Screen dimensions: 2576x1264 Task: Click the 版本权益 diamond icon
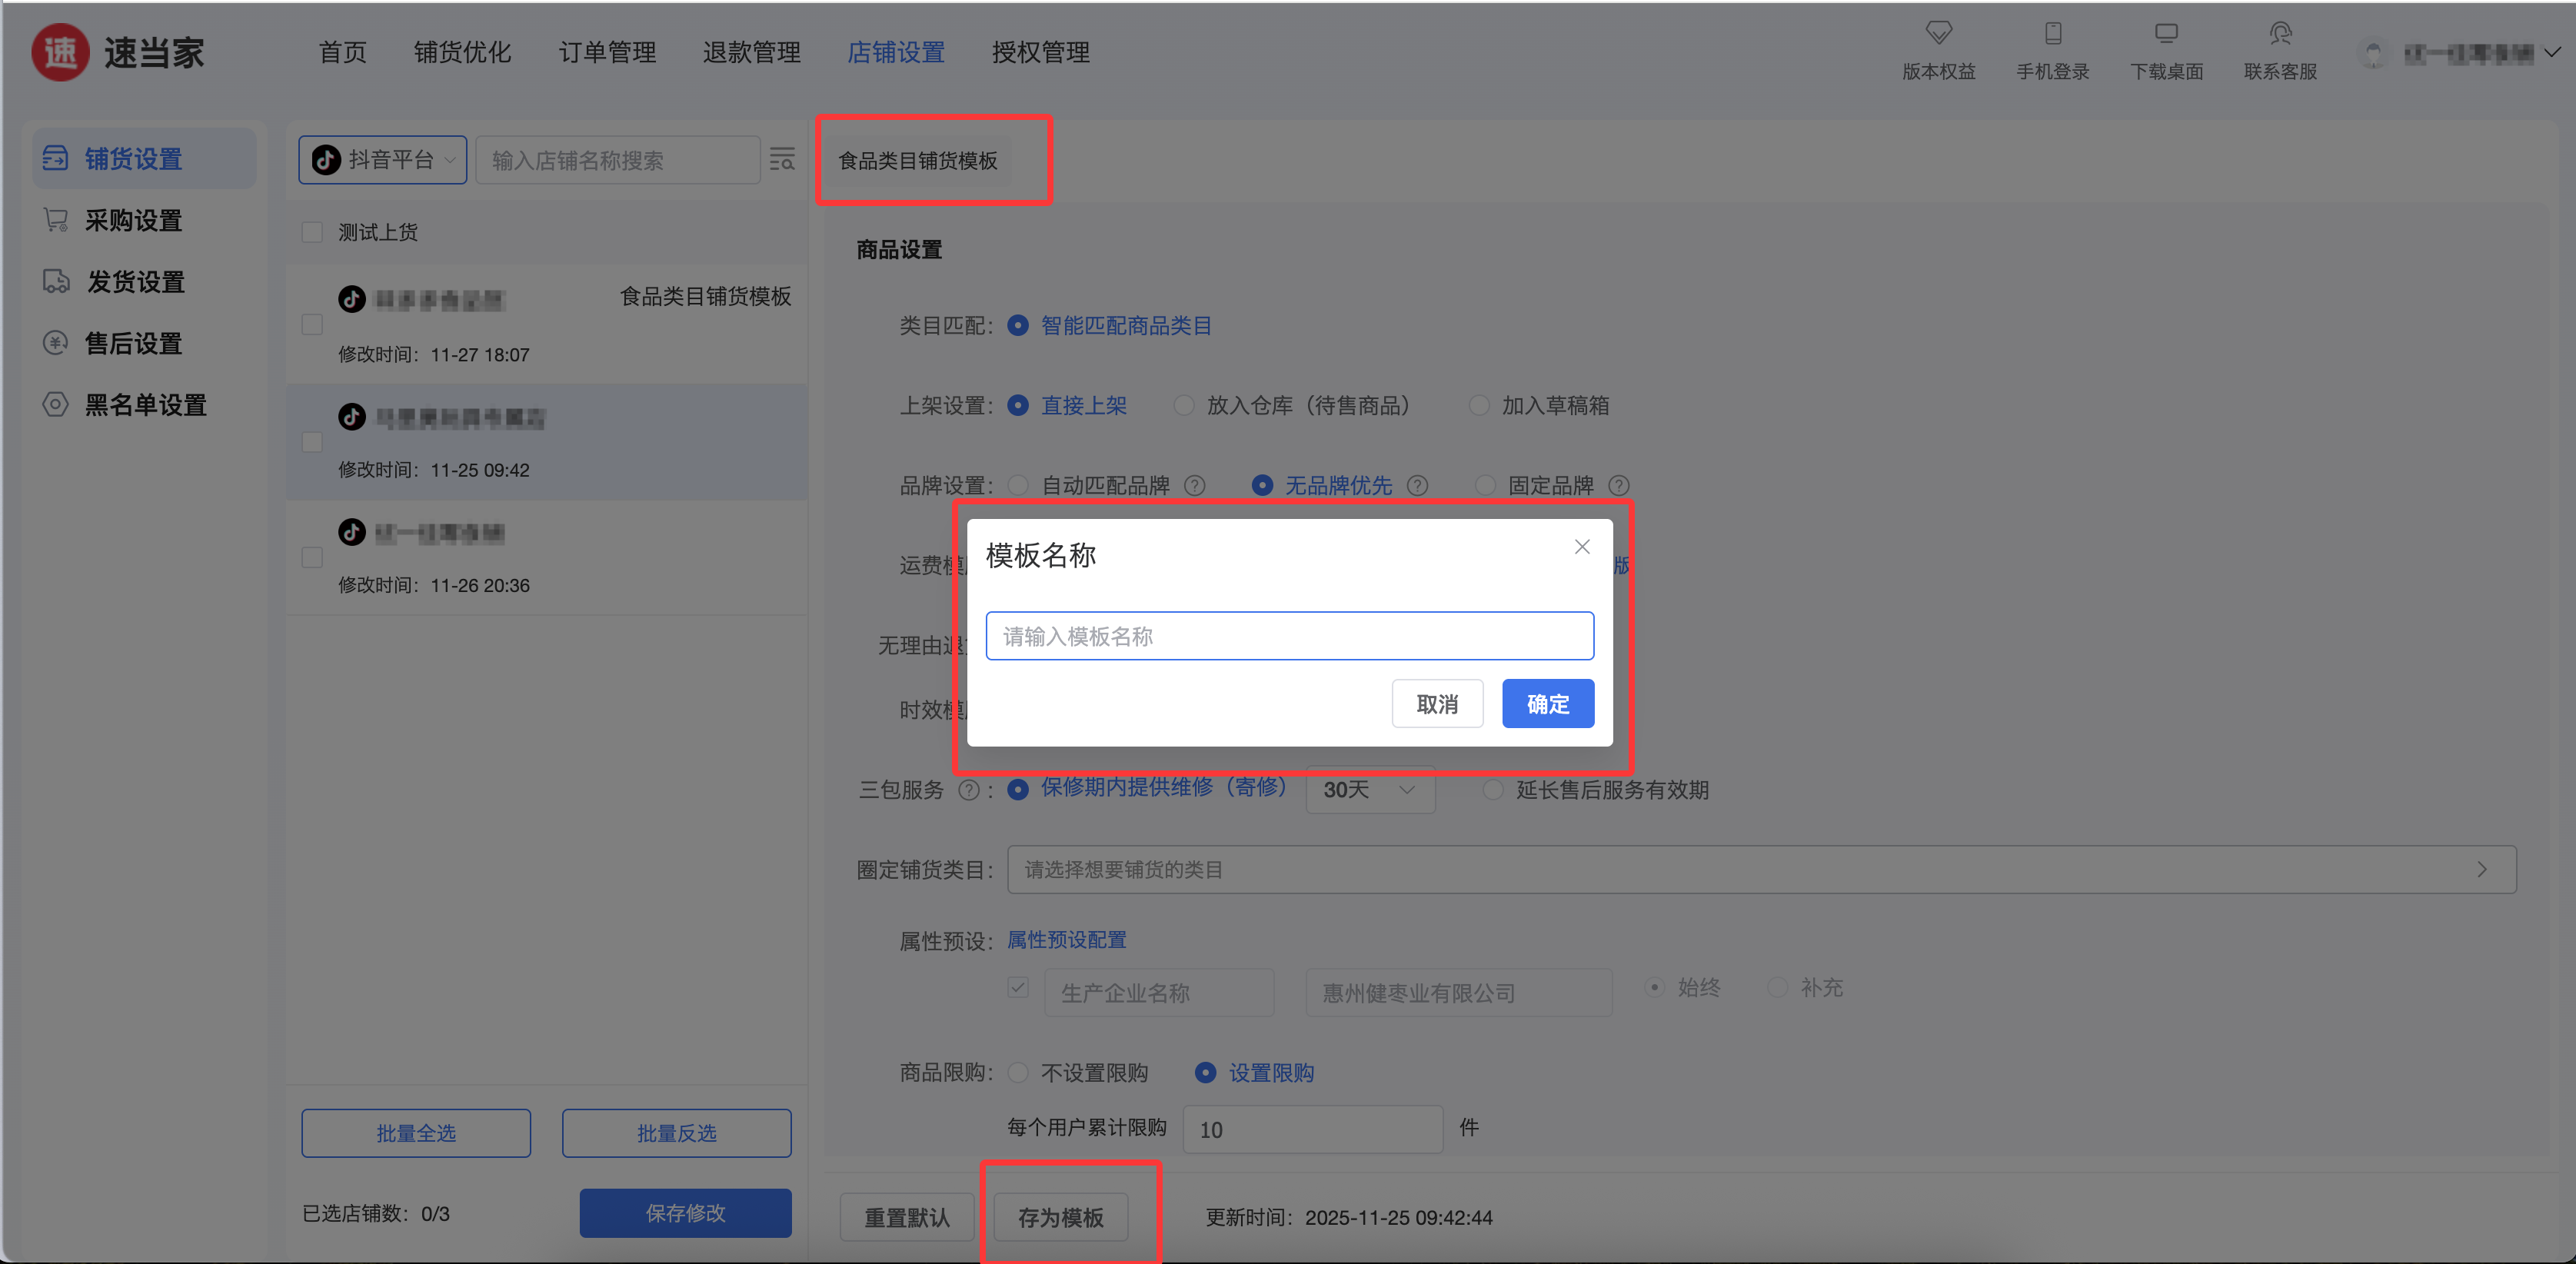click(x=1938, y=33)
